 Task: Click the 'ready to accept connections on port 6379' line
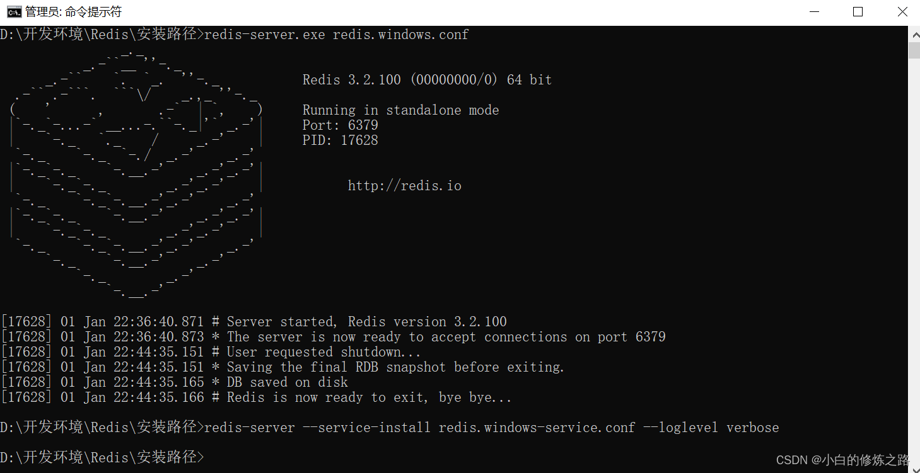pos(334,337)
